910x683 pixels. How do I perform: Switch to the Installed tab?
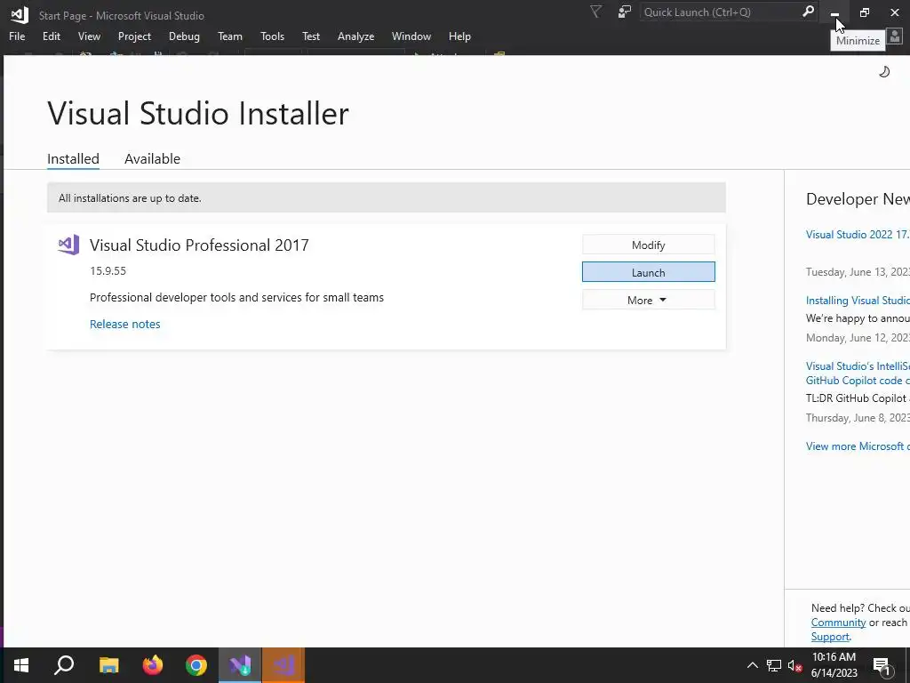click(x=73, y=158)
